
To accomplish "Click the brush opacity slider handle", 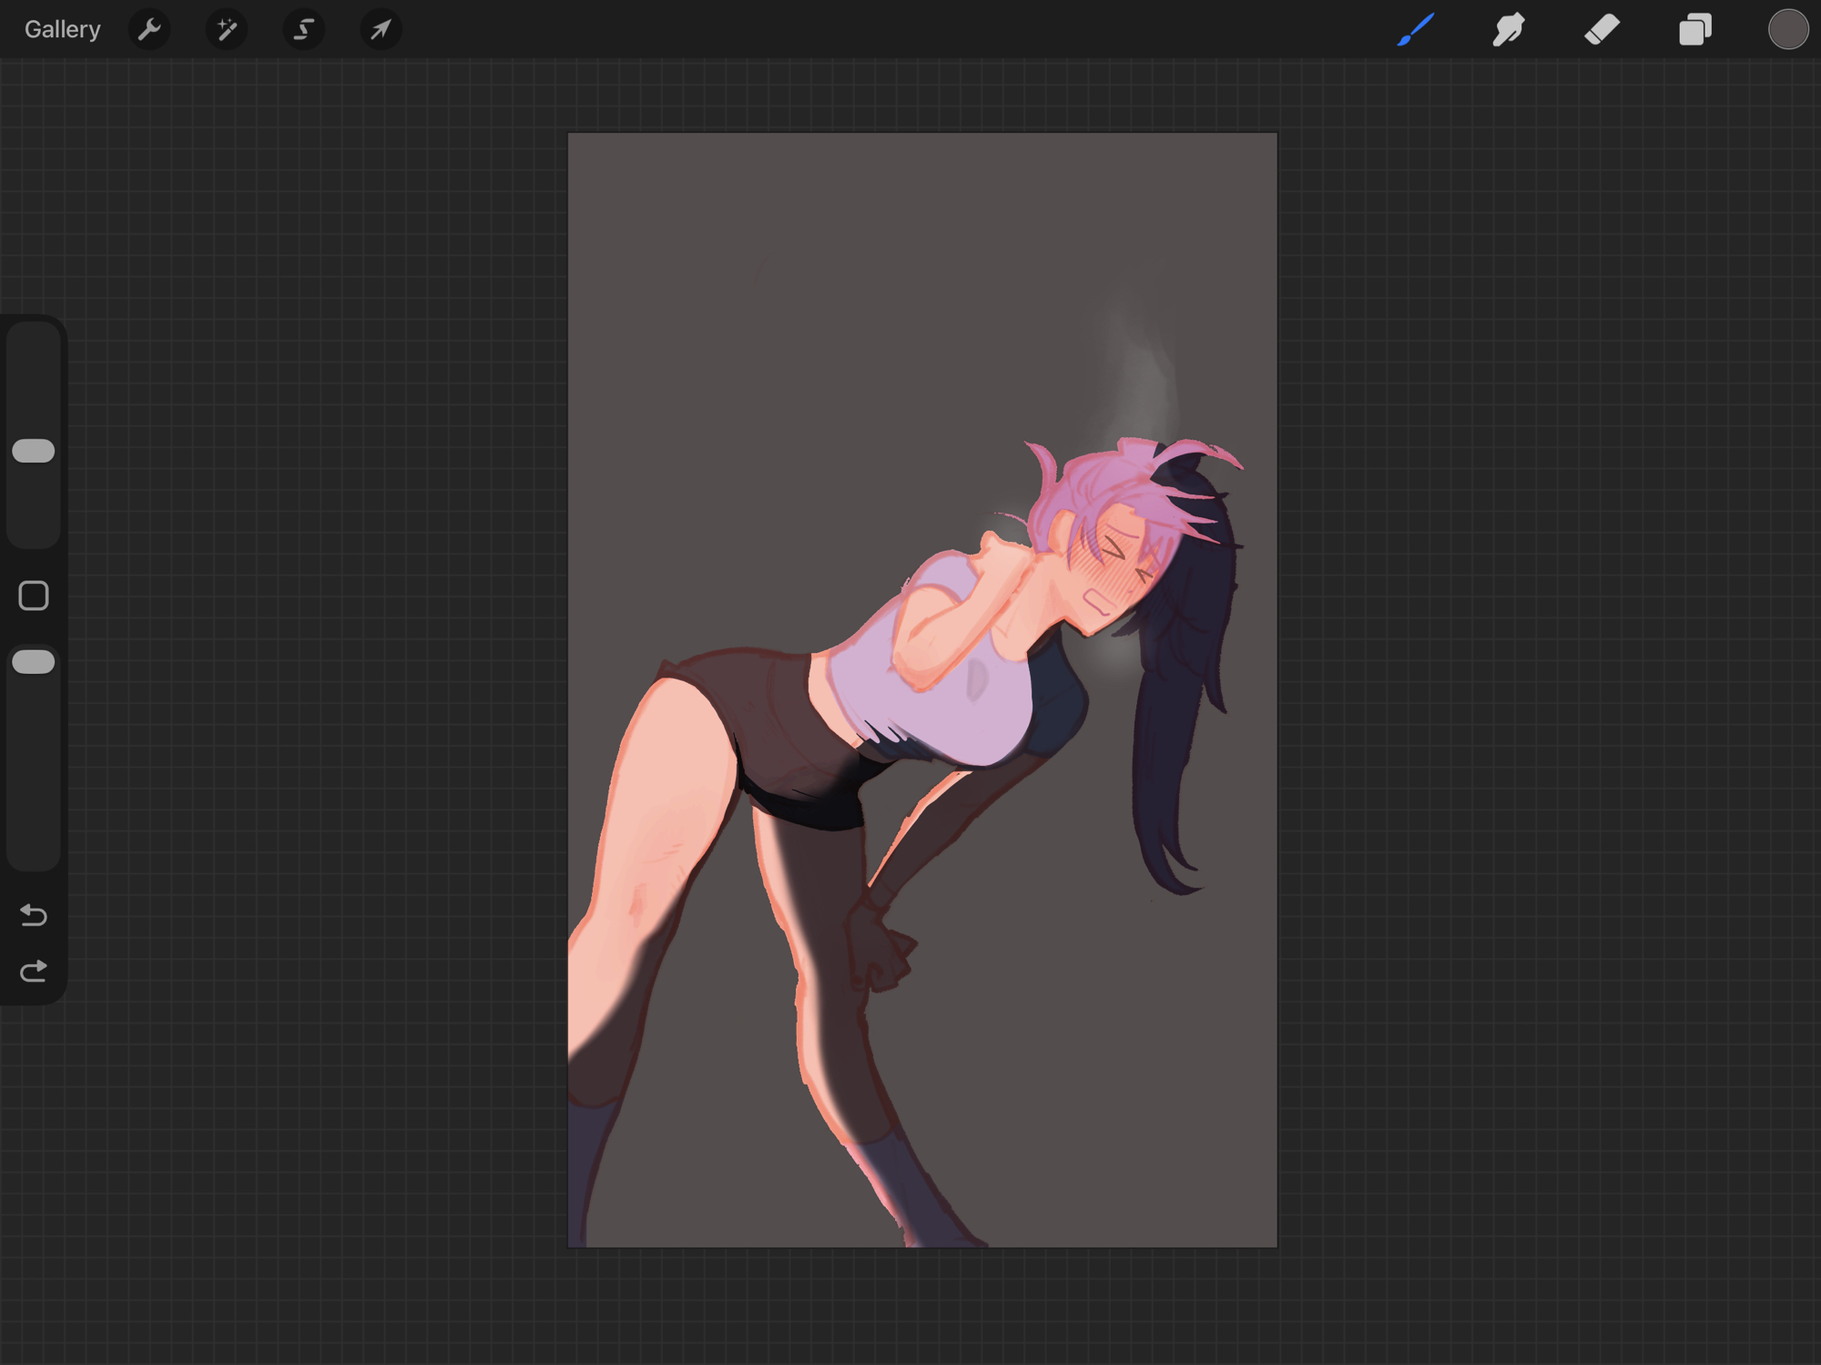I will tap(34, 662).
